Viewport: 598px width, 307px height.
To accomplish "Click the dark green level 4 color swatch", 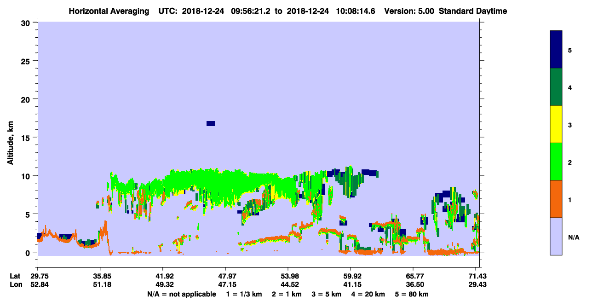I will point(556,87).
